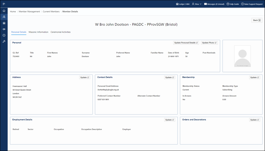The image size is (265, 151).
Task: Go to Current Members breadcrumb link
Action: [52, 12]
